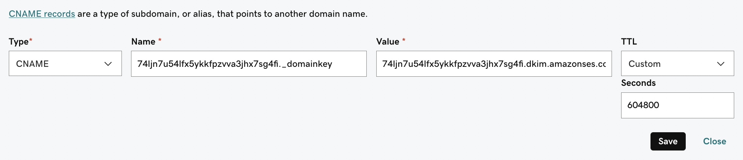The height and width of the screenshot is (160, 743).
Task: Click the Close link beside Save
Action: point(714,141)
